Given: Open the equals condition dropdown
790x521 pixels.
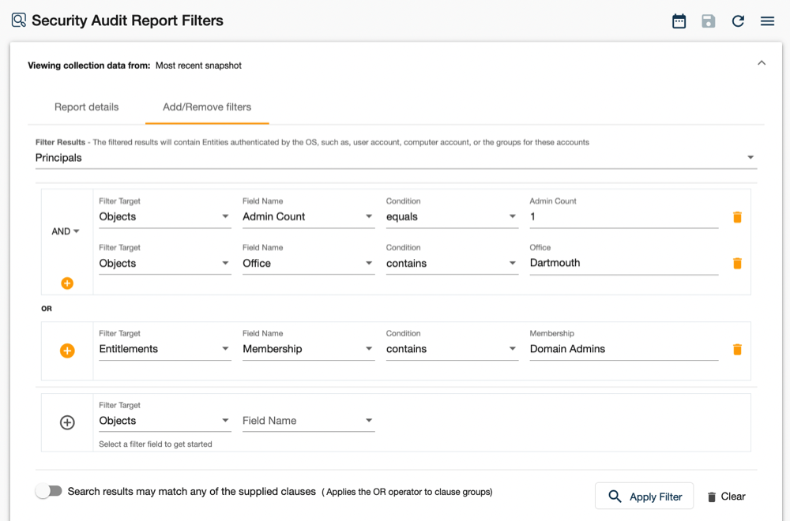Looking at the screenshot, I should [x=452, y=216].
